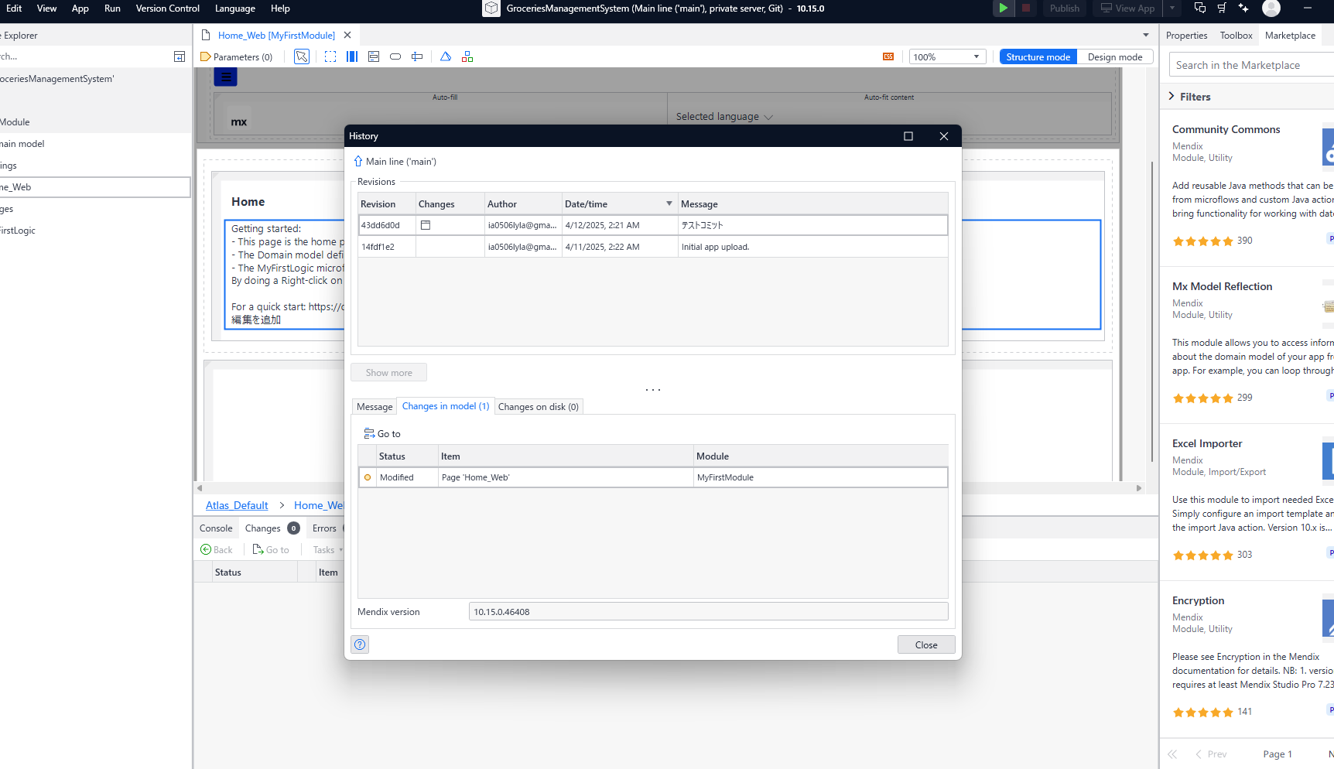Open the Version Control menu
The width and height of the screenshot is (1334, 769).
pos(167,9)
